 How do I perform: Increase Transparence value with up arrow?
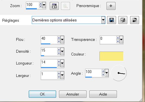(118, 38)
